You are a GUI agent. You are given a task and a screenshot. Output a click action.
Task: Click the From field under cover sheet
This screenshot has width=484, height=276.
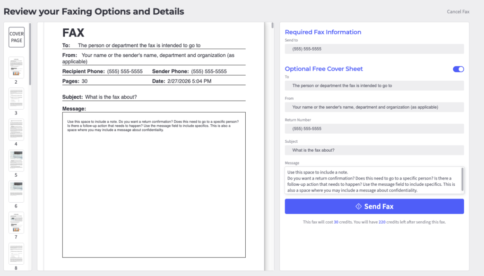coord(374,107)
